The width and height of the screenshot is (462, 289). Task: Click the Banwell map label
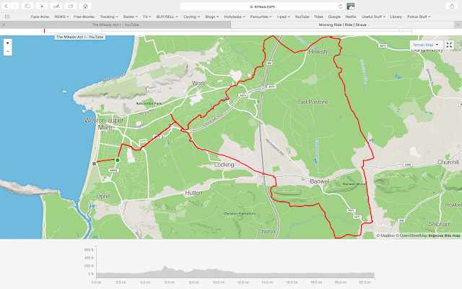tap(319, 181)
